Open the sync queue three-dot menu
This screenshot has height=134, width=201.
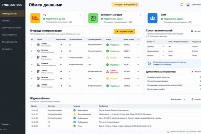[x=139, y=31]
